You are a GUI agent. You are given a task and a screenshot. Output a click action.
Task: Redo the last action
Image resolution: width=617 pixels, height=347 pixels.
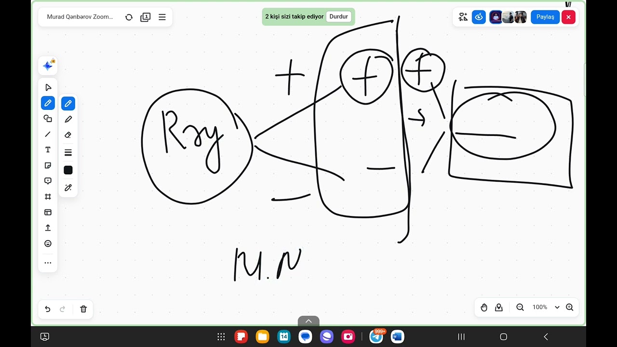click(62, 309)
